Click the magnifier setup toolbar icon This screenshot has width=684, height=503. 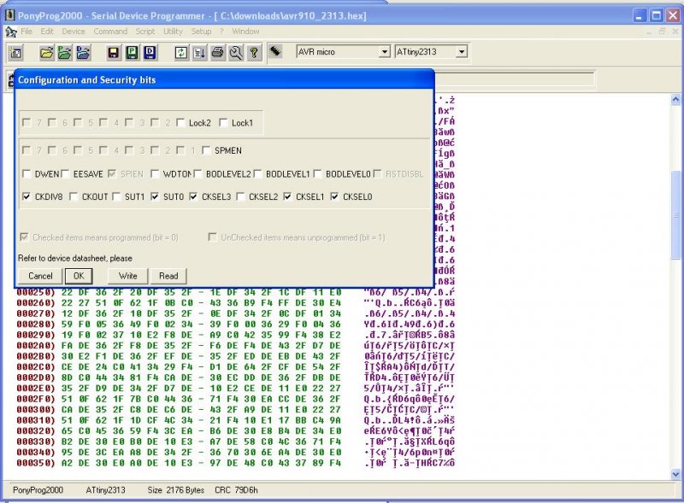tap(236, 53)
